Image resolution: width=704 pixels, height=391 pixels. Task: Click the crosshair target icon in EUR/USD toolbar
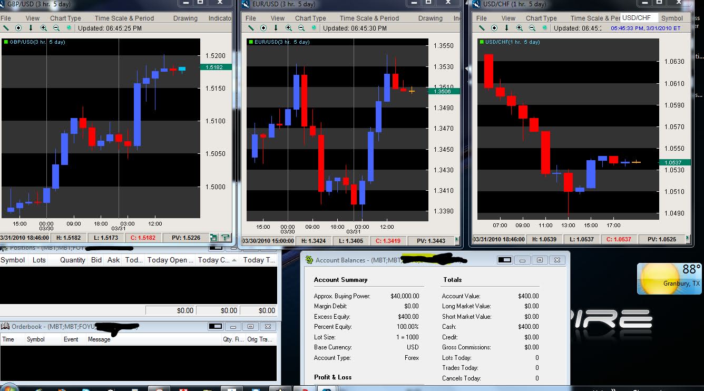[x=263, y=28]
